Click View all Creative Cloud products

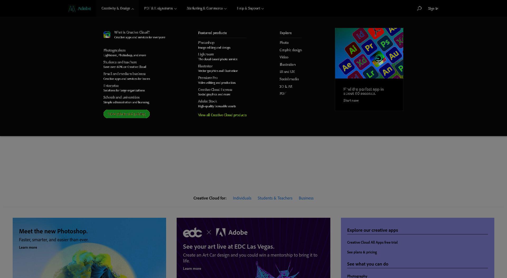[x=222, y=115]
